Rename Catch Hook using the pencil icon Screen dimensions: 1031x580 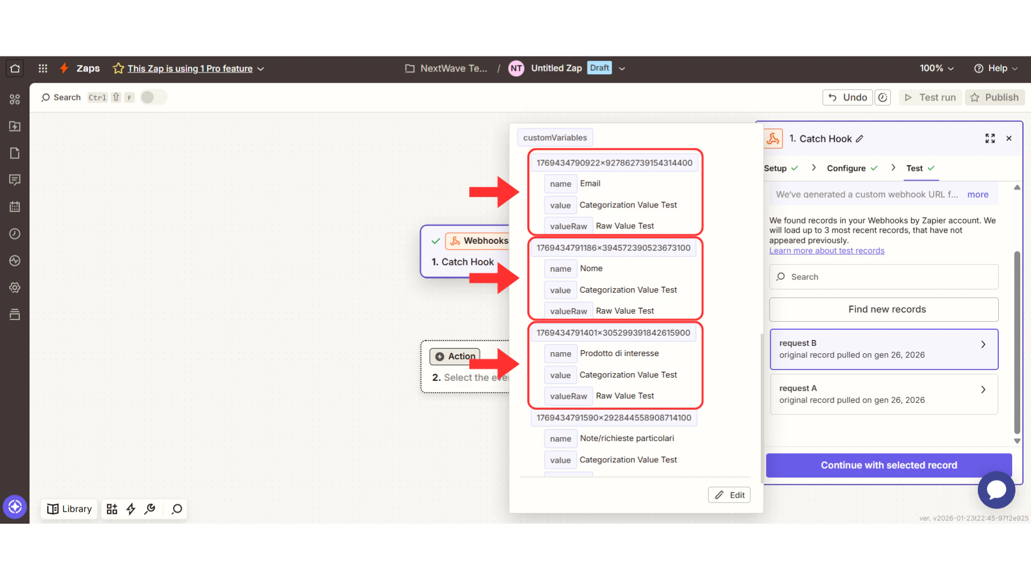[x=860, y=139]
